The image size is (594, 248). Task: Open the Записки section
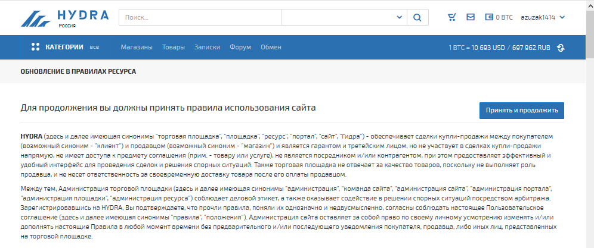207,47
